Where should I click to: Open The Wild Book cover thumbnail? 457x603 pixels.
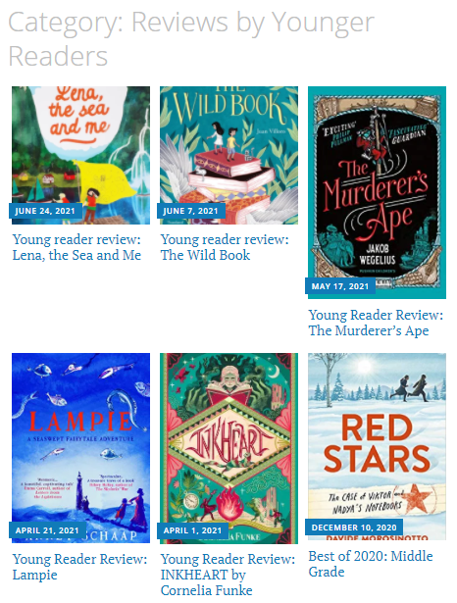click(228, 155)
